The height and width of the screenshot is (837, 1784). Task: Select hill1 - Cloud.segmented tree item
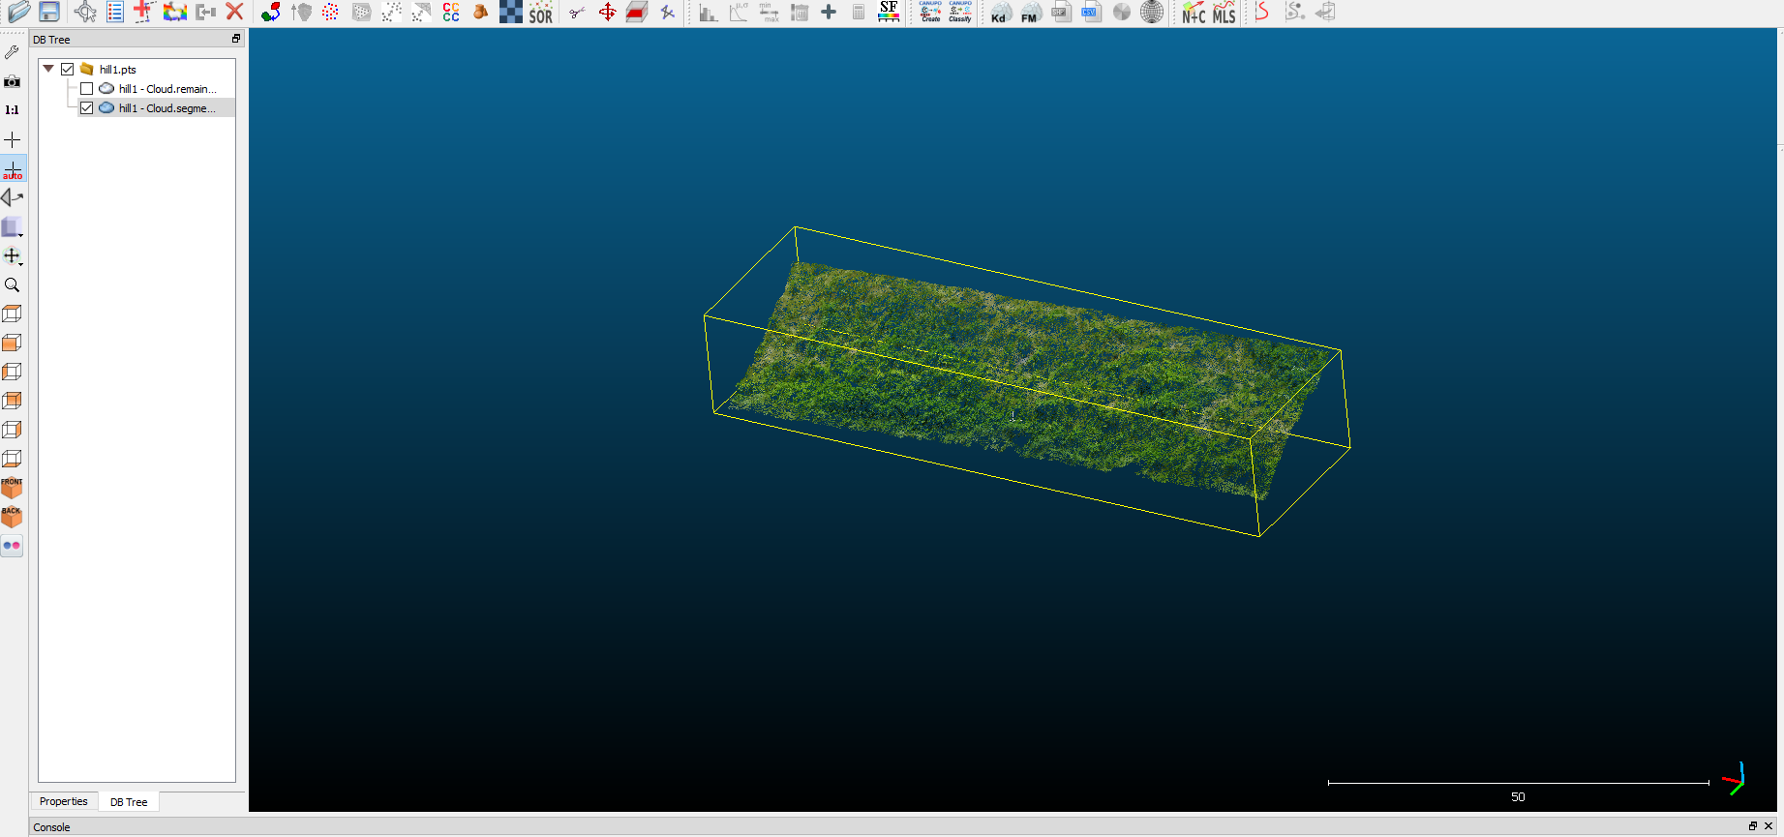[x=166, y=108]
